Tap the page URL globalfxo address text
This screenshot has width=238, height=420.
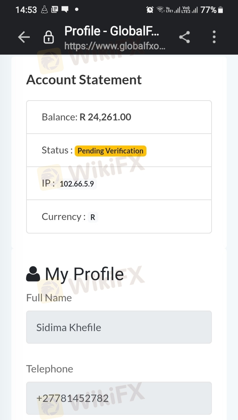click(x=115, y=46)
